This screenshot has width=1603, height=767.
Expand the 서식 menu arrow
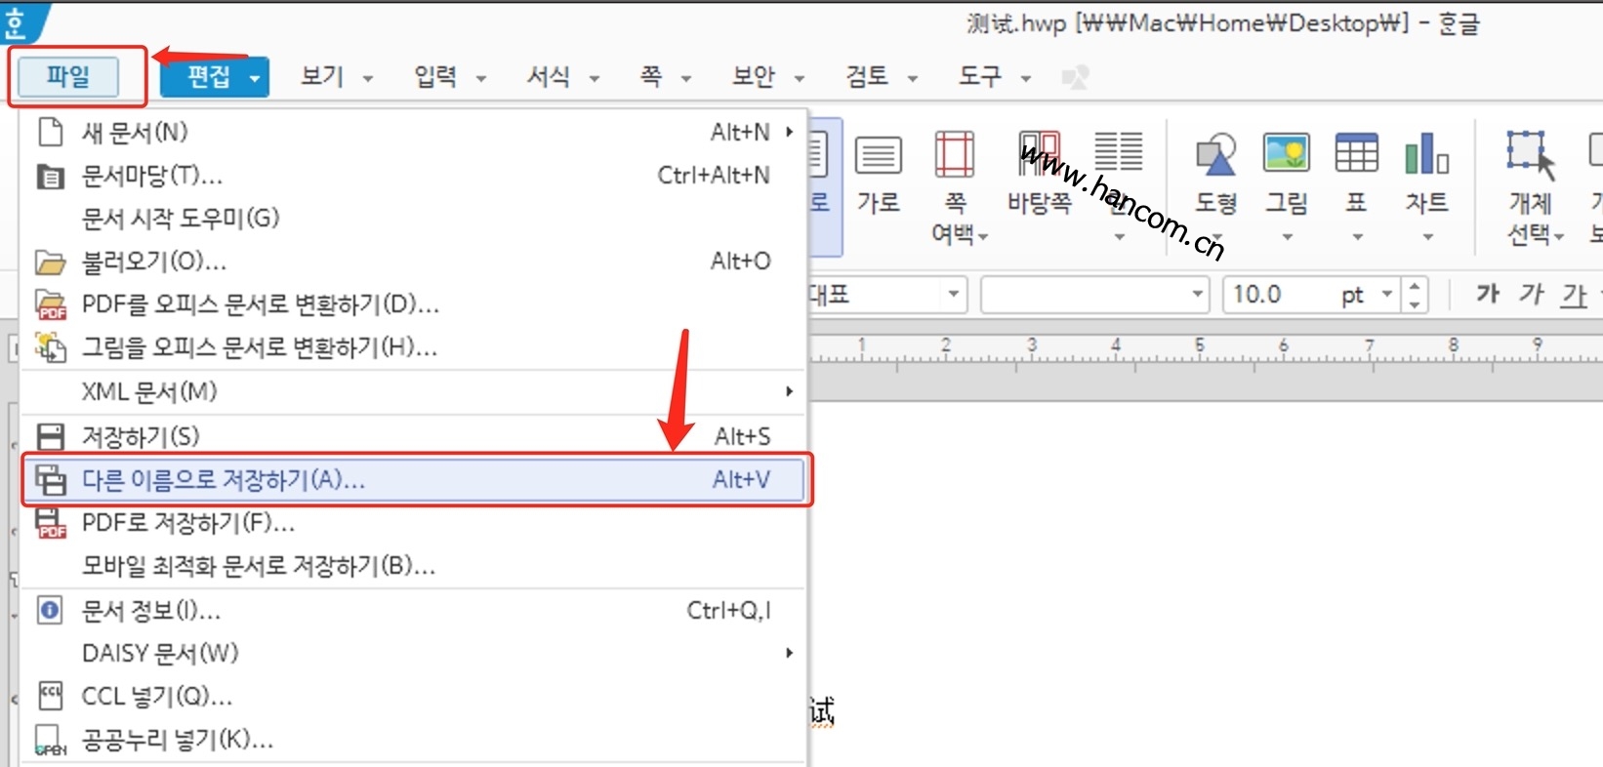click(594, 78)
